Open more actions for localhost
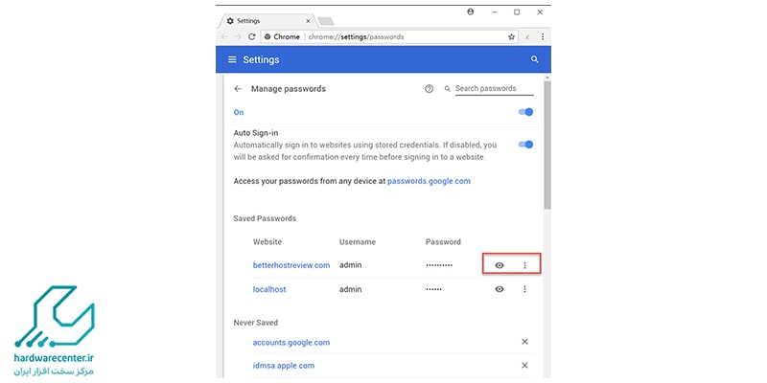Image resolution: width=767 pixels, height=383 pixels. (x=524, y=289)
